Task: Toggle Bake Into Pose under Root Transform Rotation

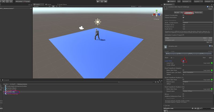Action: pyautogui.click(x=183, y=70)
